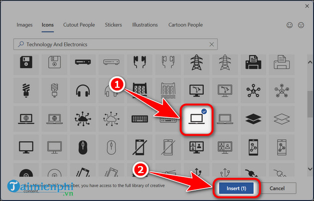Select the filled keyboard icon
The height and width of the screenshot is (201, 314).
139,119
